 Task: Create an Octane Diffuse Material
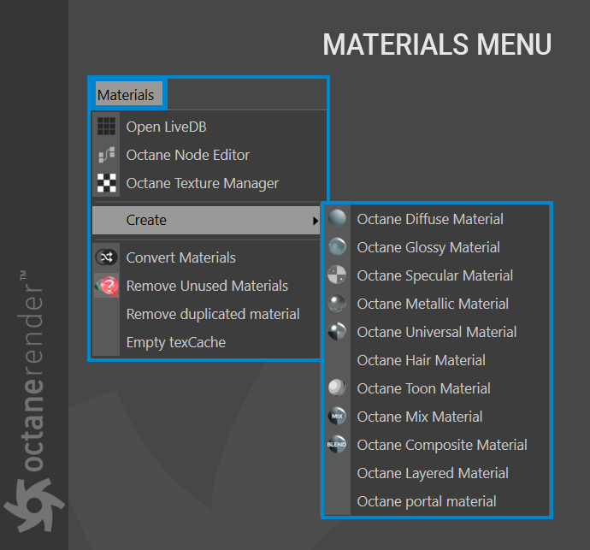tap(436, 219)
